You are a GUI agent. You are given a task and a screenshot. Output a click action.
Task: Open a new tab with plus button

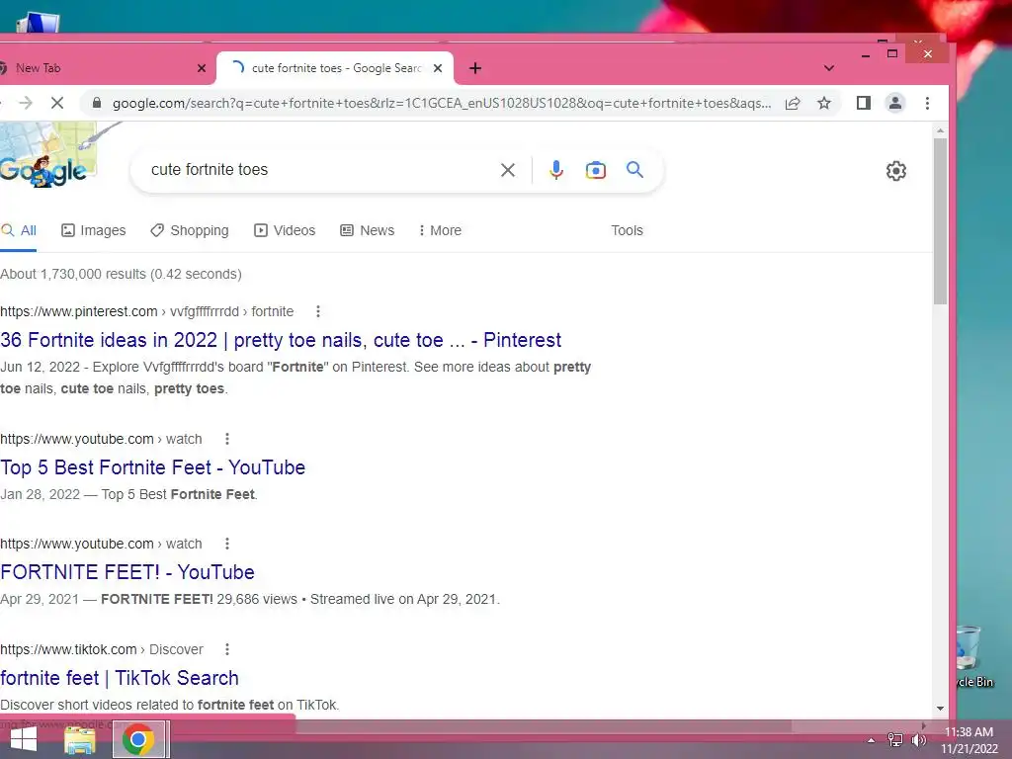475,68
